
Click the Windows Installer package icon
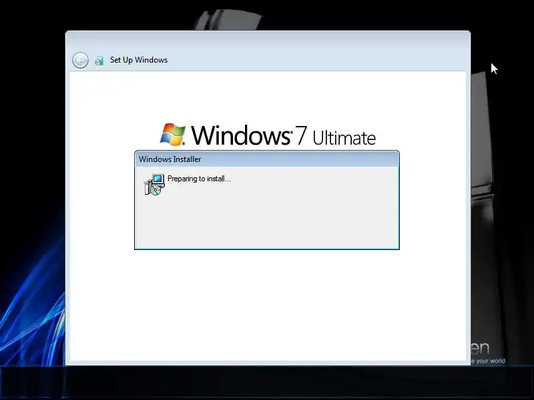(x=154, y=185)
